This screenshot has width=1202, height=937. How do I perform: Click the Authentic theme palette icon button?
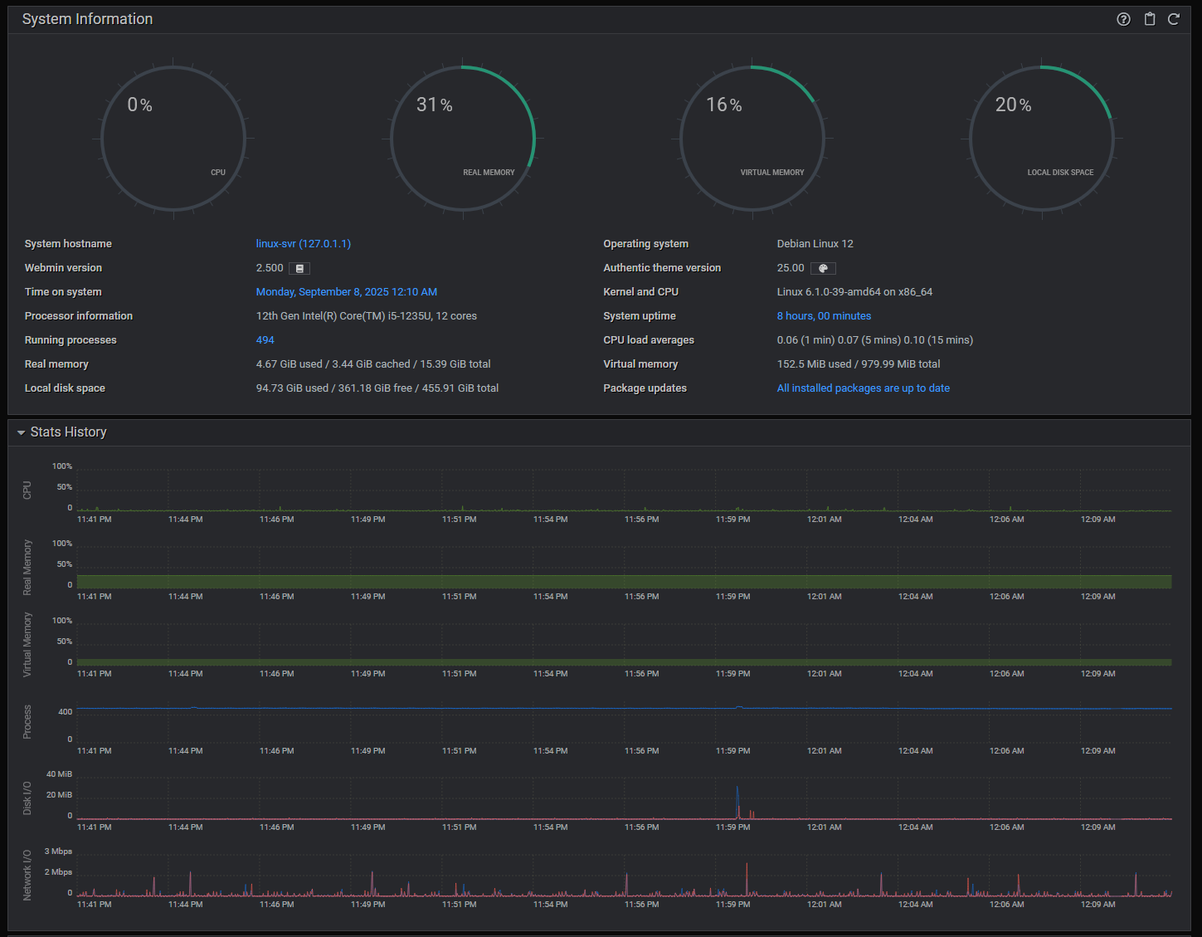tap(823, 268)
